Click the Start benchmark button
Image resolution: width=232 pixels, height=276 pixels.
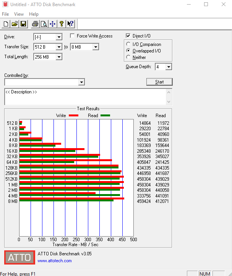(159, 82)
